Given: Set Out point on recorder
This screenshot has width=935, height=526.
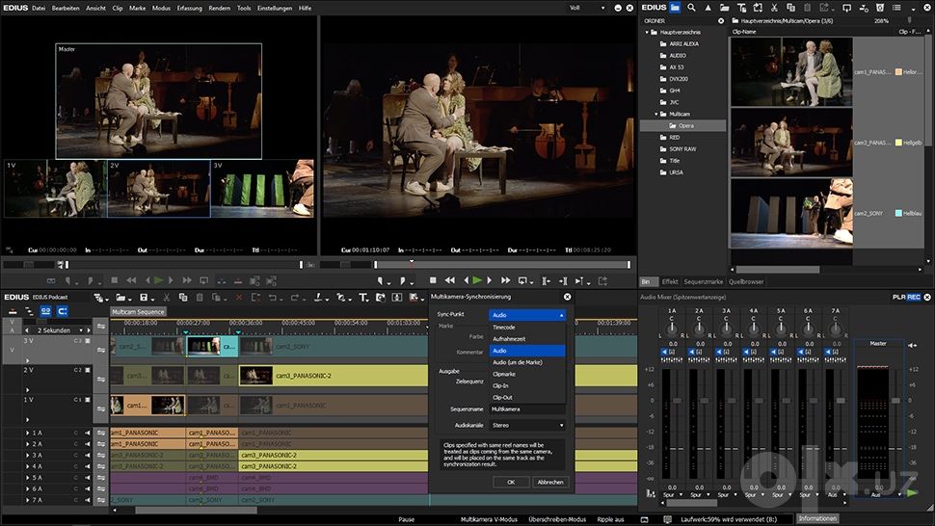Looking at the screenshot, I should pyautogui.click(x=403, y=280).
